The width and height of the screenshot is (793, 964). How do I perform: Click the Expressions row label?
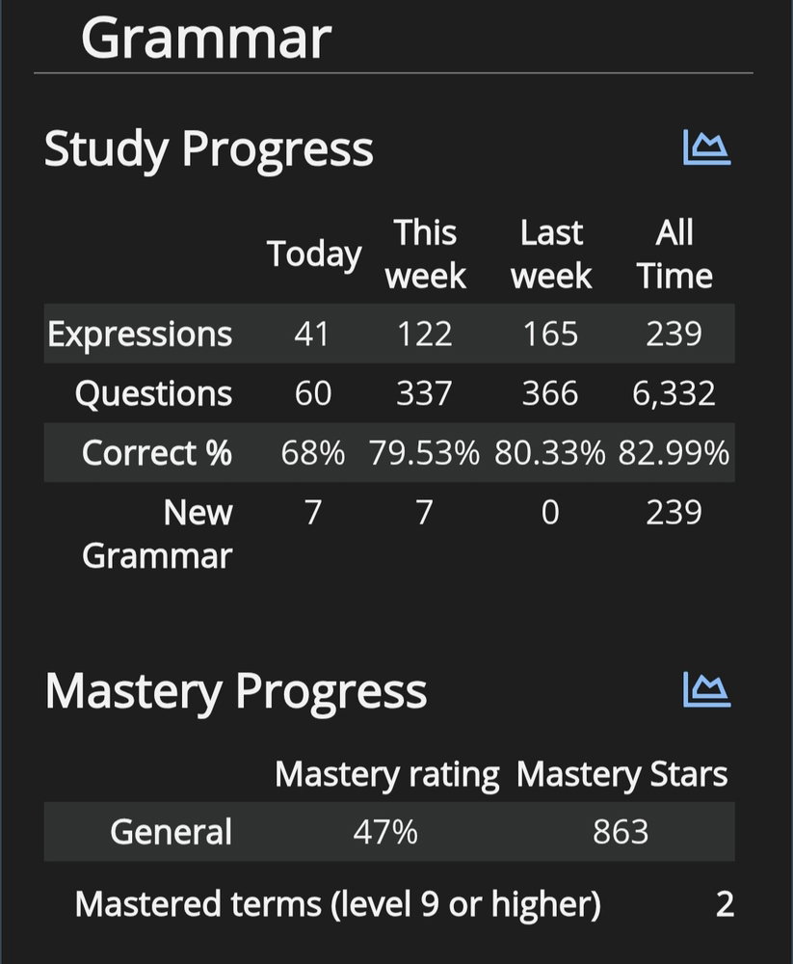coord(140,334)
